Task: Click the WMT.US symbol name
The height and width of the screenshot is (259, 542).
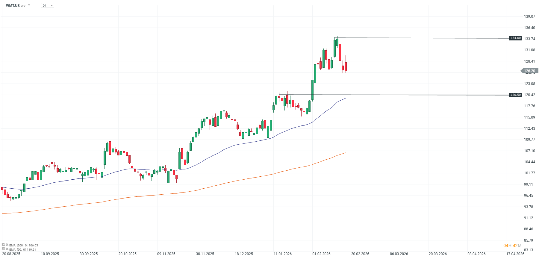Action: click(x=13, y=5)
